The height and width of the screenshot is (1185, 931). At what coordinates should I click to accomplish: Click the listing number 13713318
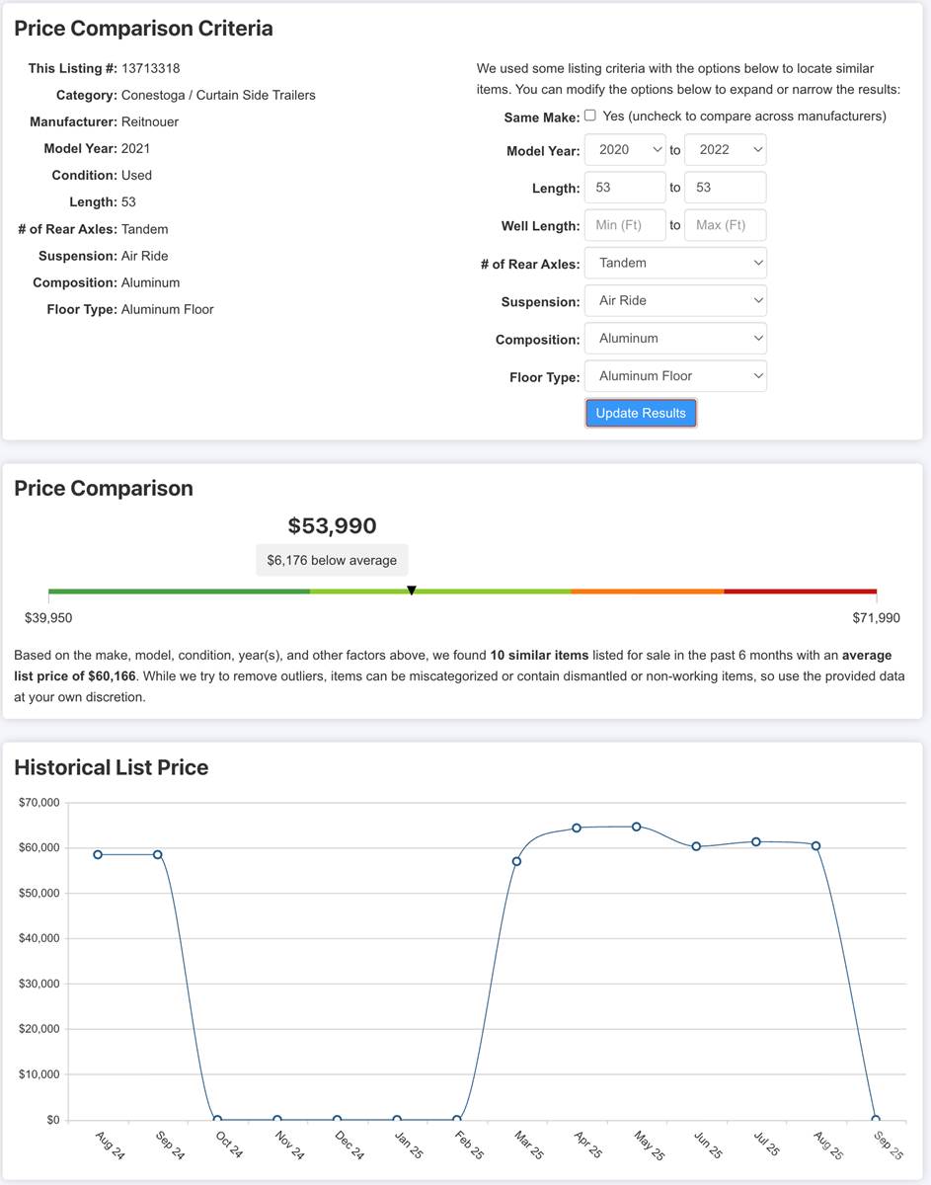(151, 68)
